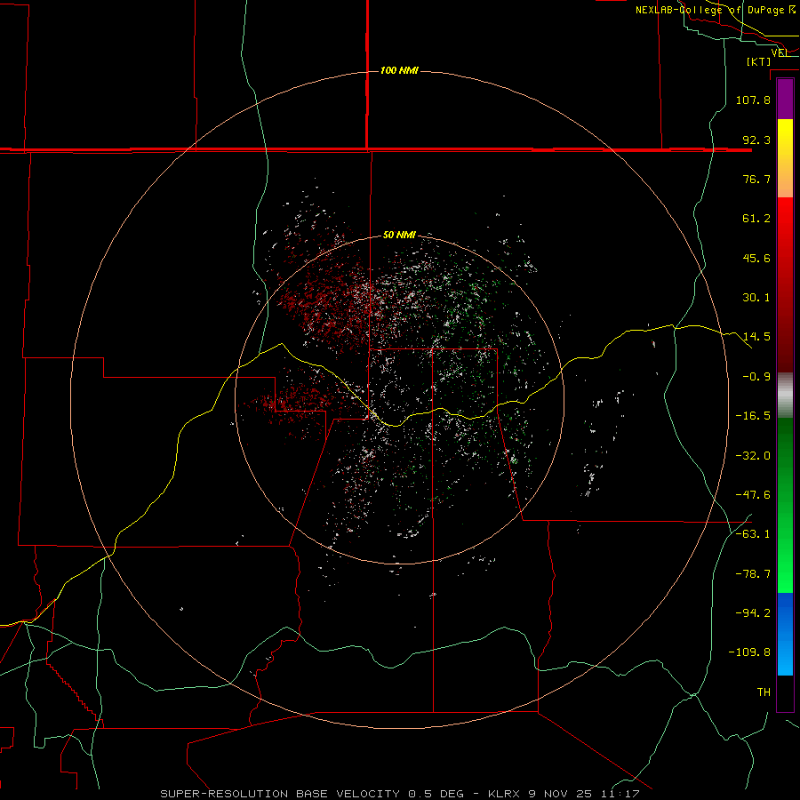Select the 45.6 velocity scale value

coord(756,258)
